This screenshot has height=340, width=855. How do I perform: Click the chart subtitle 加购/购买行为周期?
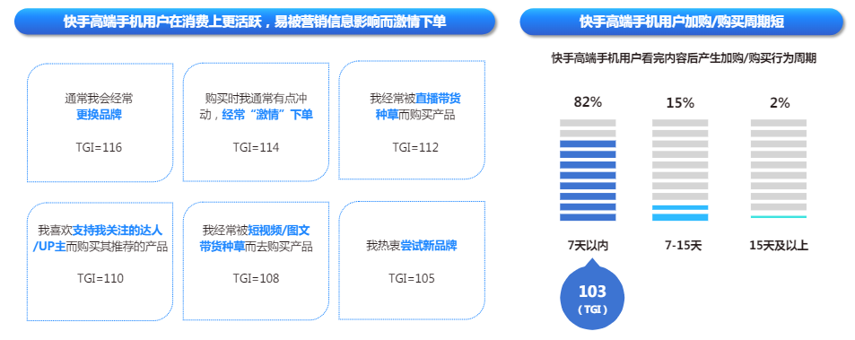(x=684, y=58)
